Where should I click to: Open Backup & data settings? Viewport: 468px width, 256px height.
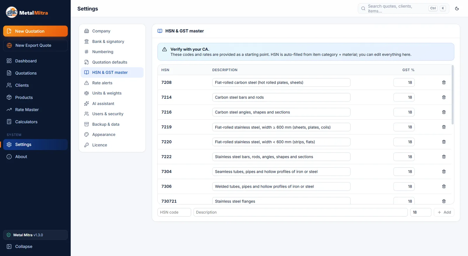pos(112,124)
